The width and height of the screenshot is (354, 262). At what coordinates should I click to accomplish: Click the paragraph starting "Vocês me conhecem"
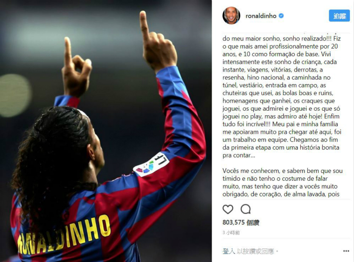tap(283, 182)
